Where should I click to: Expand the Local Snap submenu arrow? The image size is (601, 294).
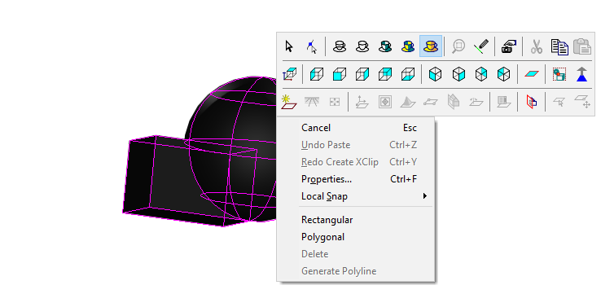pos(424,196)
